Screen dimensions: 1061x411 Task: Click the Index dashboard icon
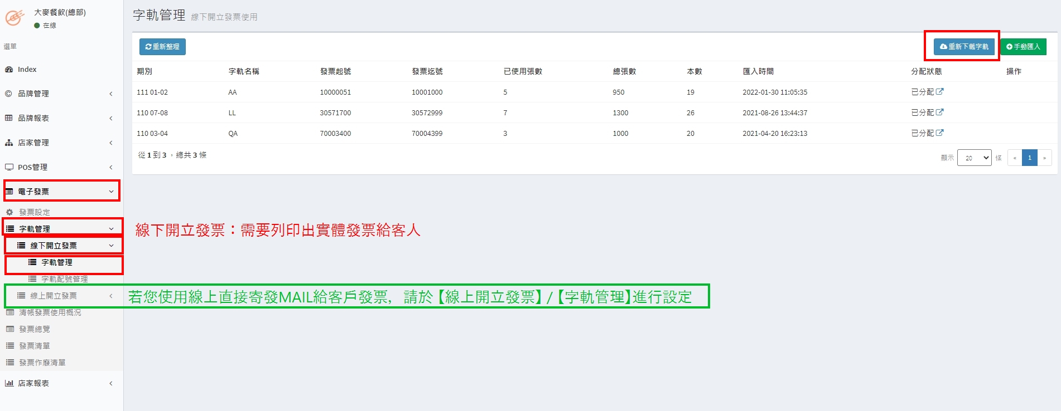click(9, 70)
